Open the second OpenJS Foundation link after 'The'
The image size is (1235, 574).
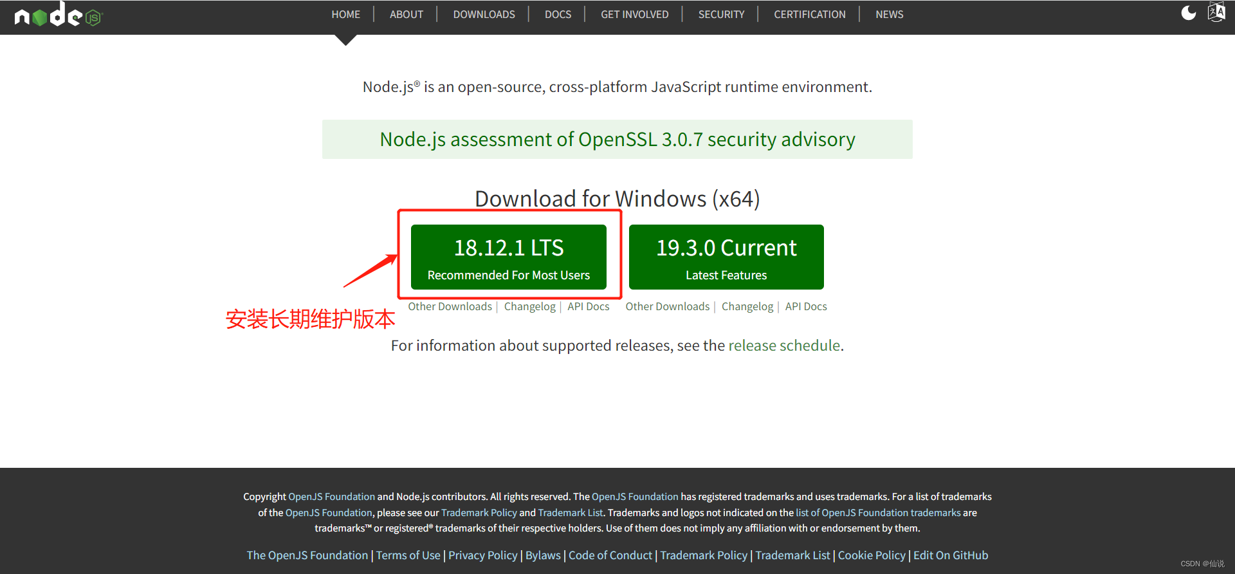[635, 497]
